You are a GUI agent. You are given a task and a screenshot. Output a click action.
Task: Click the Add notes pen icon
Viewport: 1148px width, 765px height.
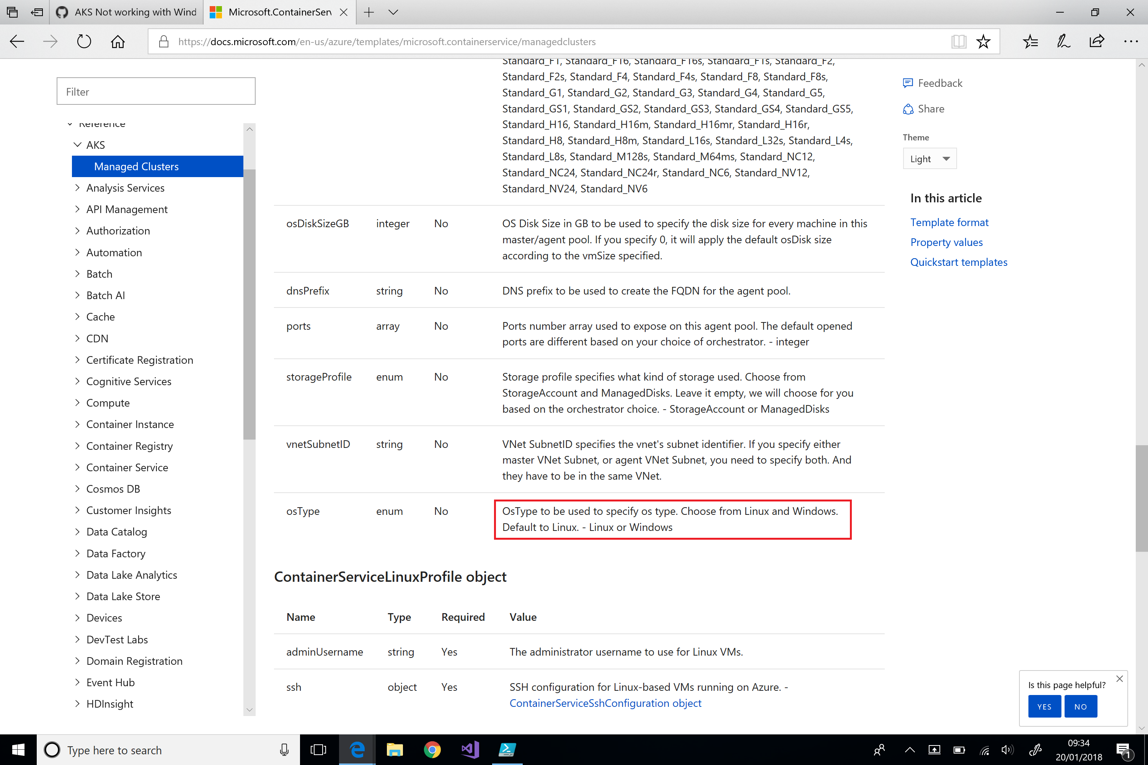pyautogui.click(x=1063, y=41)
